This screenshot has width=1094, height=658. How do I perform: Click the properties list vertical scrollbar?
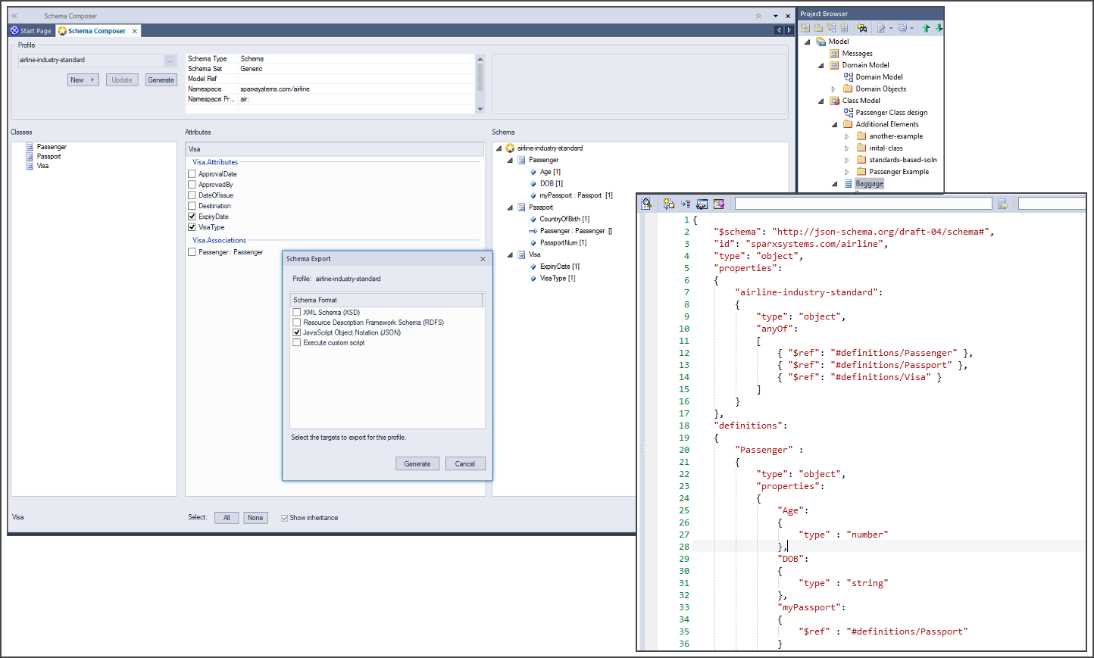click(480, 79)
